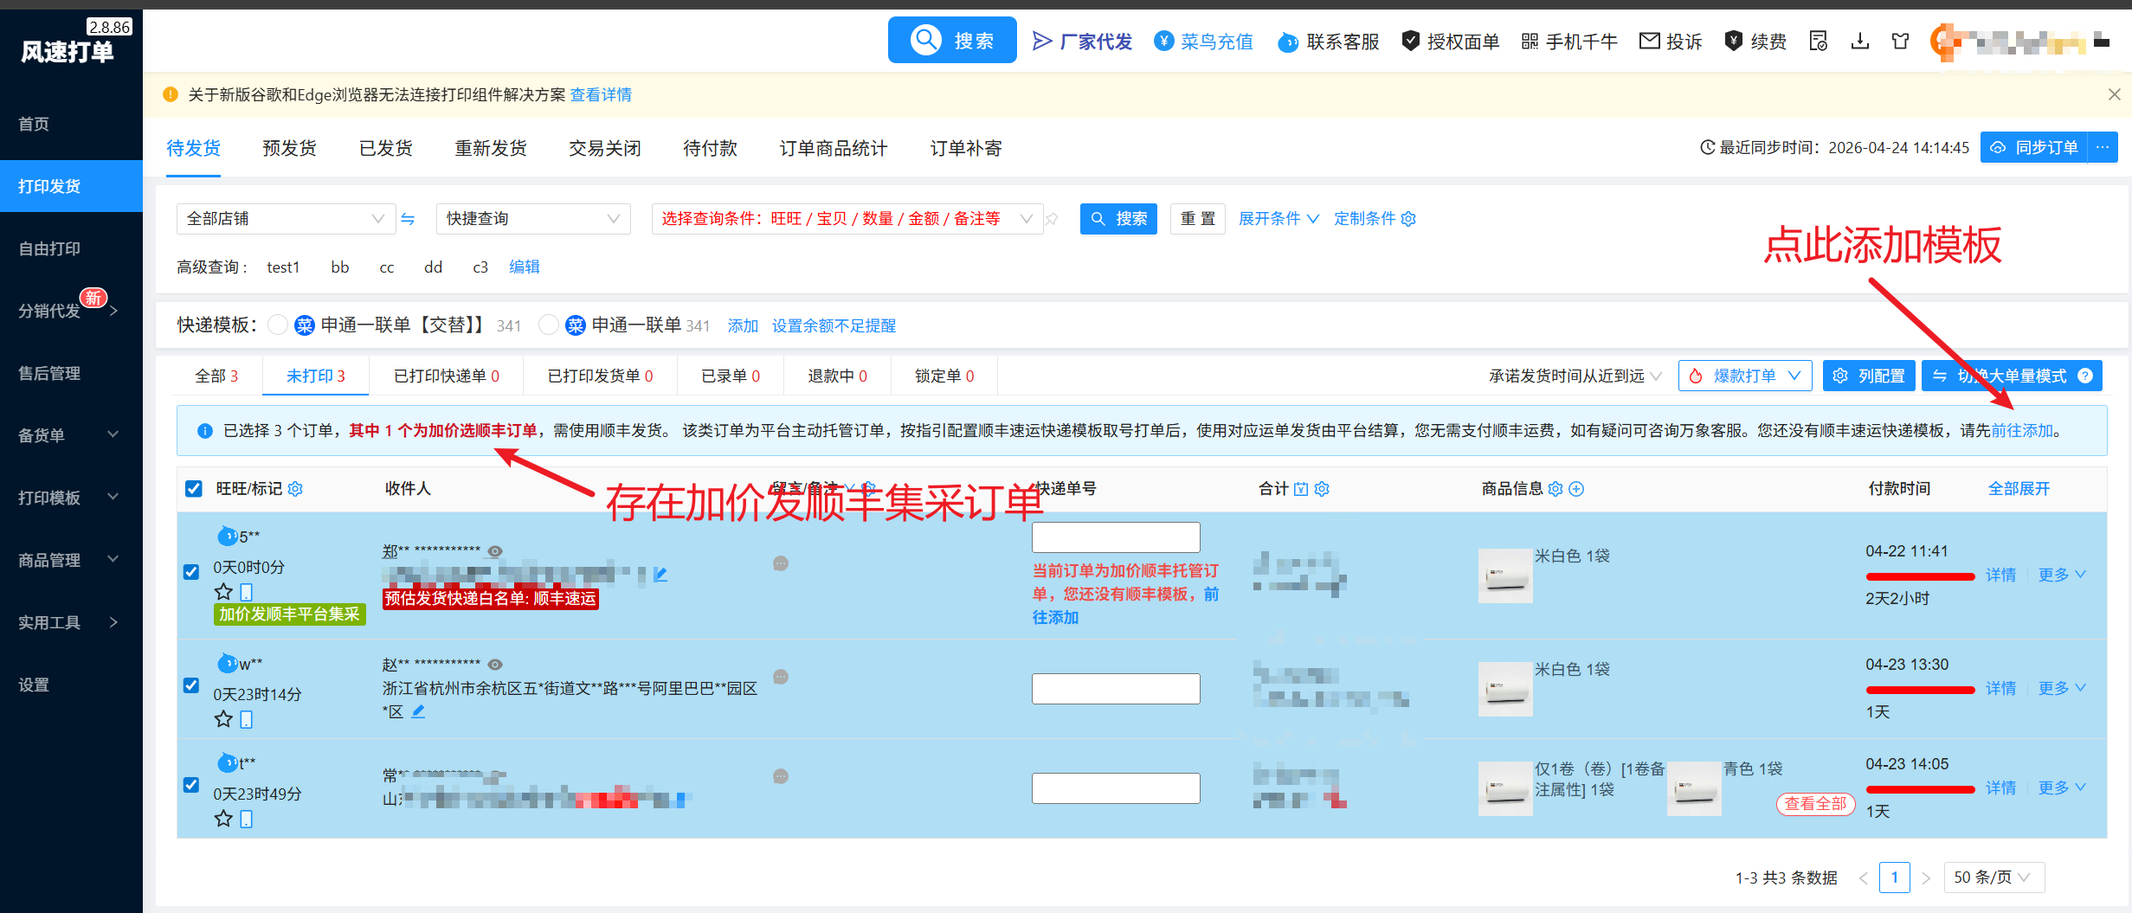This screenshot has height=913, width=2132.
Task: Star the first order 5**
Action: pos(223,592)
